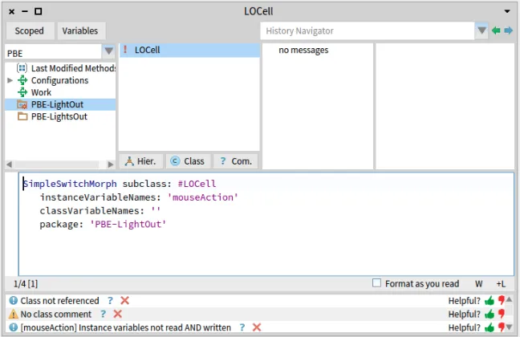Dismiss the No class comment critique
Screen dimensions: 520x337
[x=118, y=314]
